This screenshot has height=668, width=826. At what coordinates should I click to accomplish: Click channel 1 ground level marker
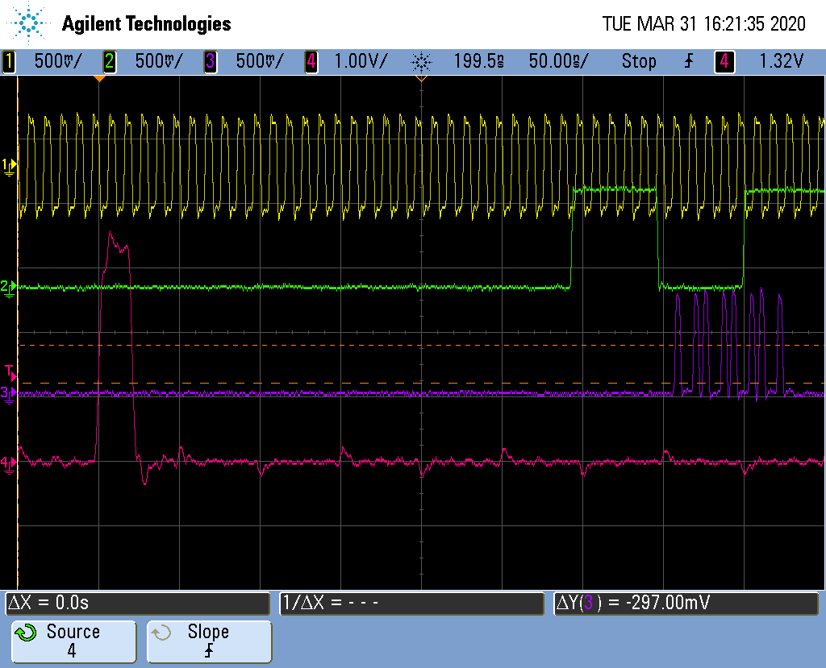point(9,166)
